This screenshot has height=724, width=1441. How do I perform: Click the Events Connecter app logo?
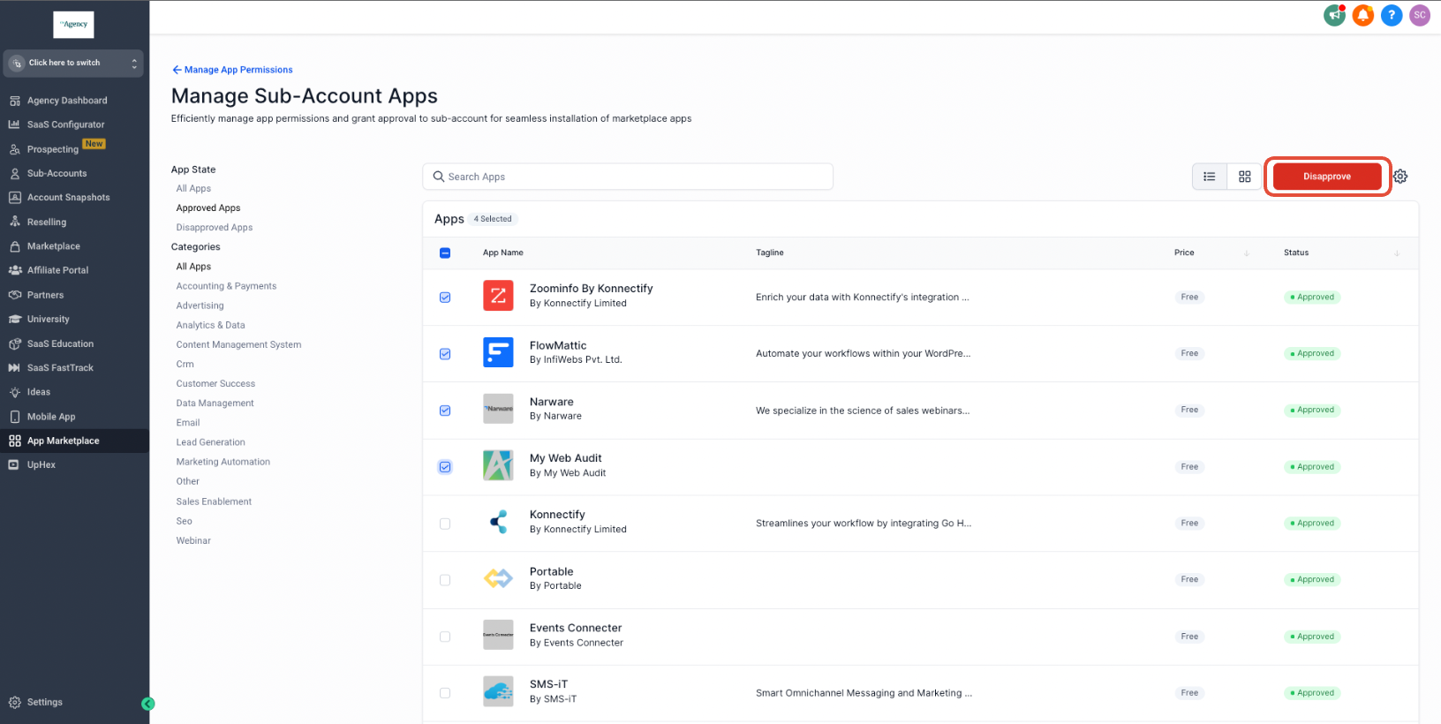tap(498, 635)
